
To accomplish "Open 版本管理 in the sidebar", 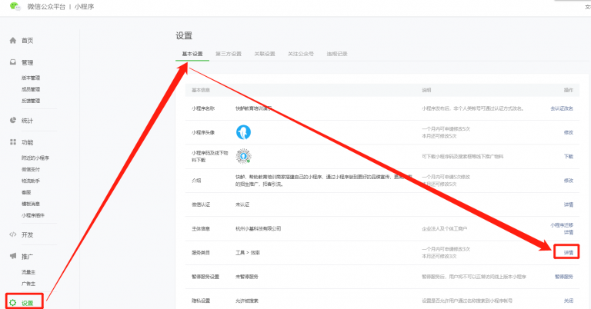I will coord(31,78).
